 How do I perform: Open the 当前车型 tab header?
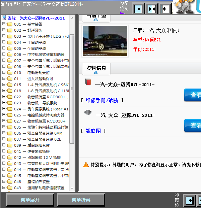pyautogui.click(x=96, y=18)
